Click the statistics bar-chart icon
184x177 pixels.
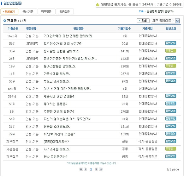tap(98, 4)
